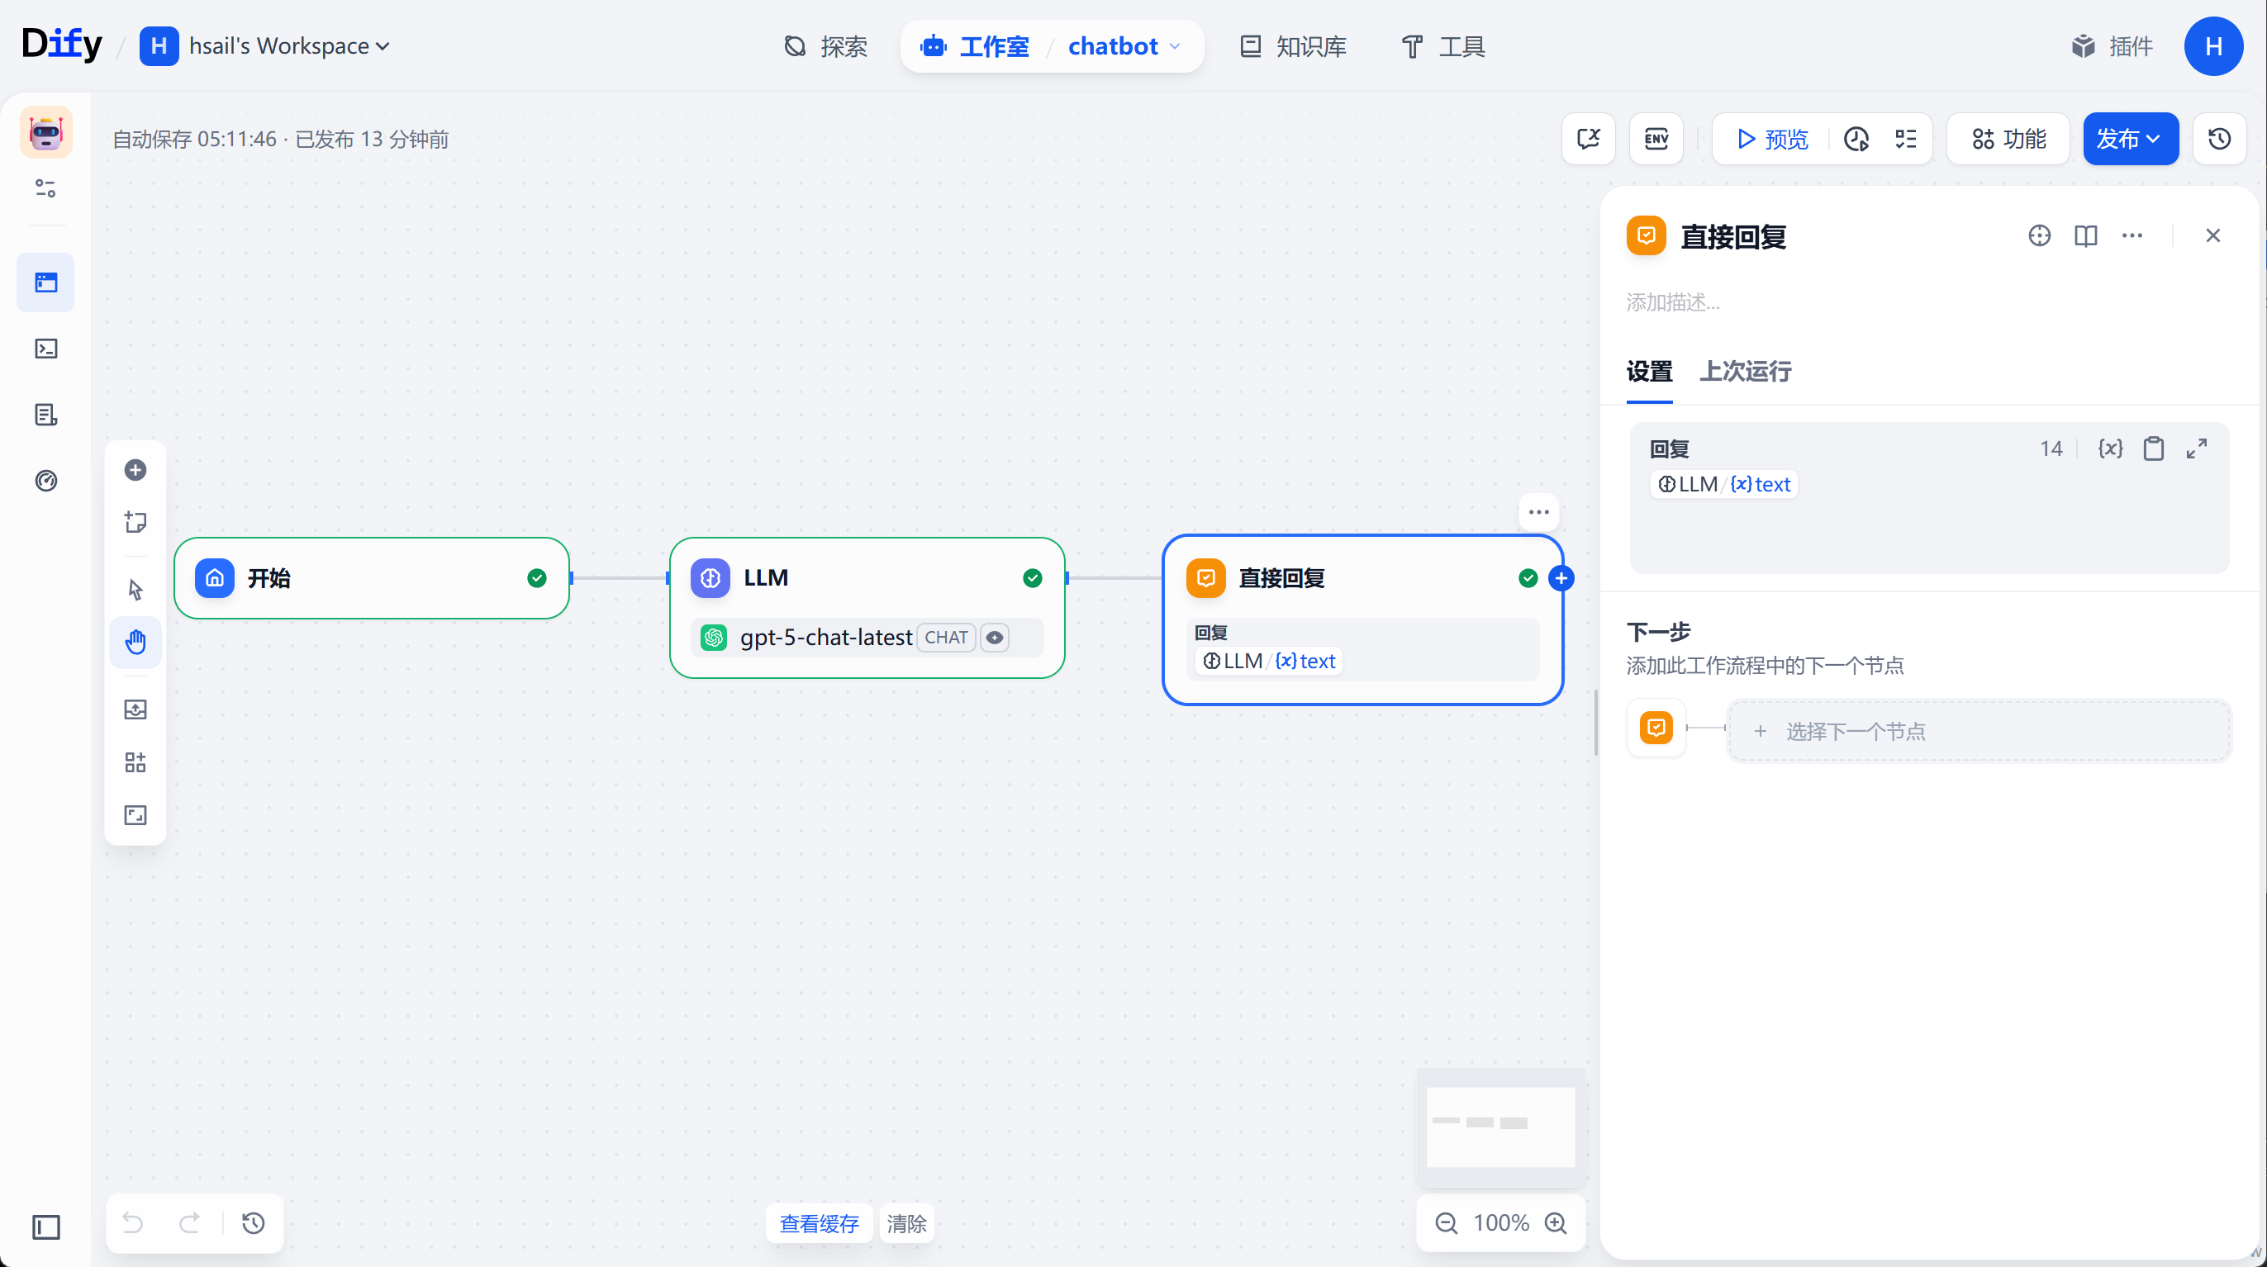The image size is (2267, 1267).
Task: Click the Dify logo
Action: 62,44
